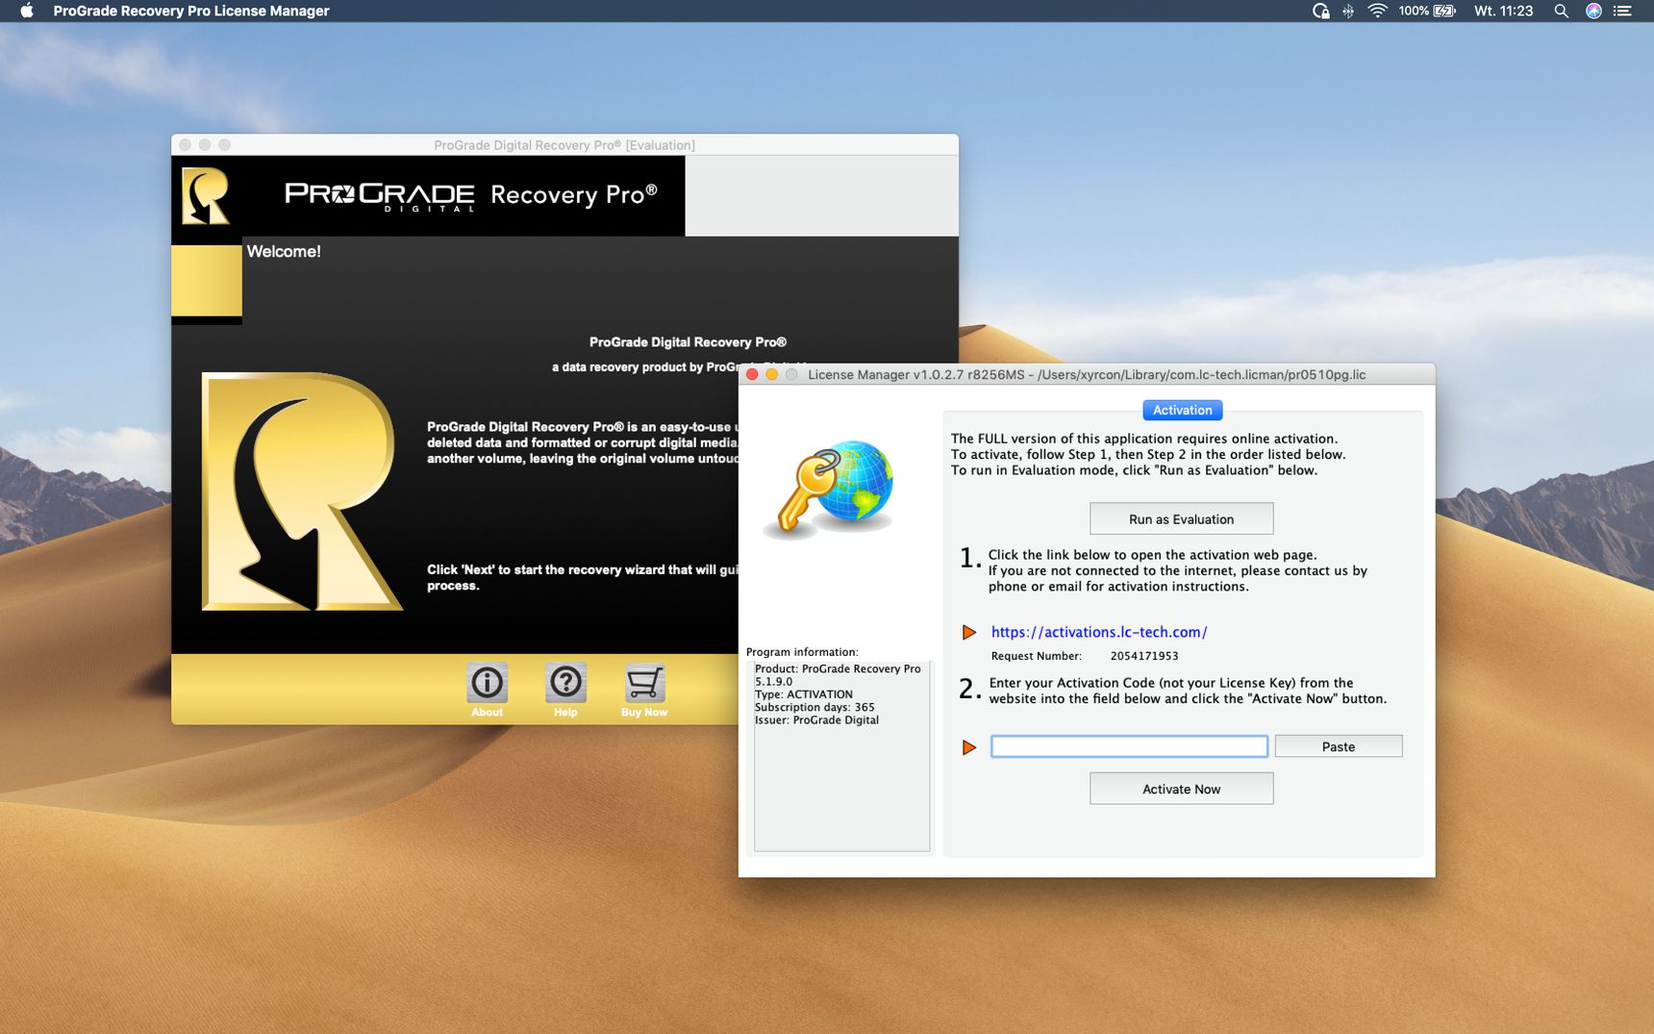The image size is (1654, 1034).
Task: Focus the Activation Code input field
Action: pyautogui.click(x=1129, y=746)
